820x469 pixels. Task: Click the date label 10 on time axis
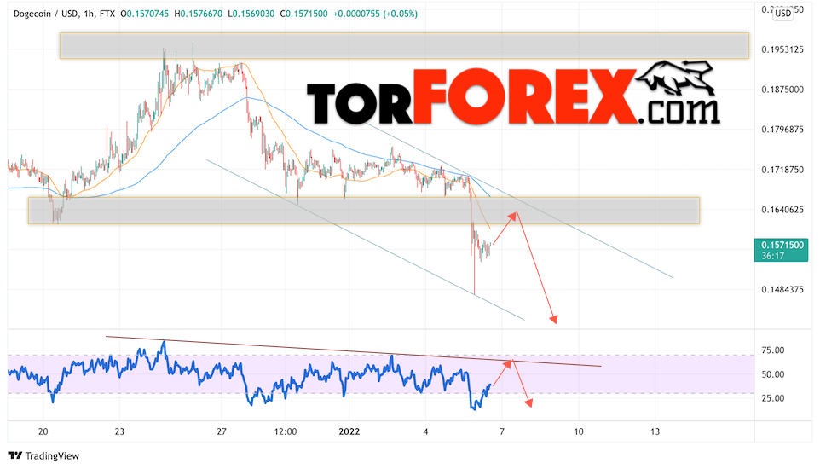tap(579, 431)
